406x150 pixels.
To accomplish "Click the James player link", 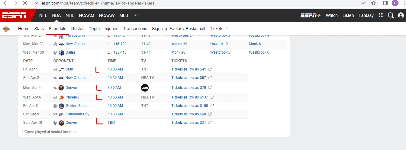I will [177, 44].
